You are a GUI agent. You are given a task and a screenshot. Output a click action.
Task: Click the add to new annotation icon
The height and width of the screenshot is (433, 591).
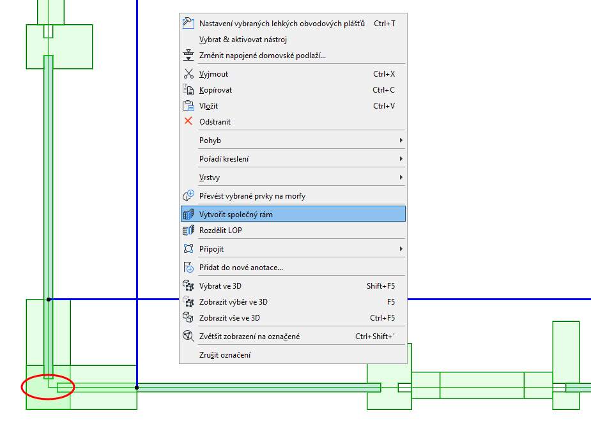188,267
